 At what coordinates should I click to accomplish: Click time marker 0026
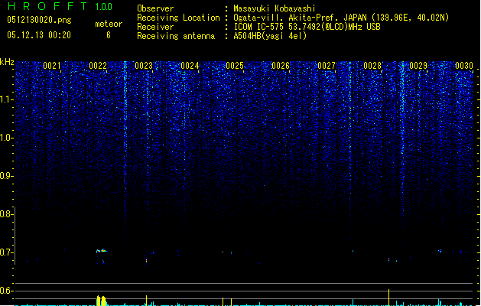281,66
